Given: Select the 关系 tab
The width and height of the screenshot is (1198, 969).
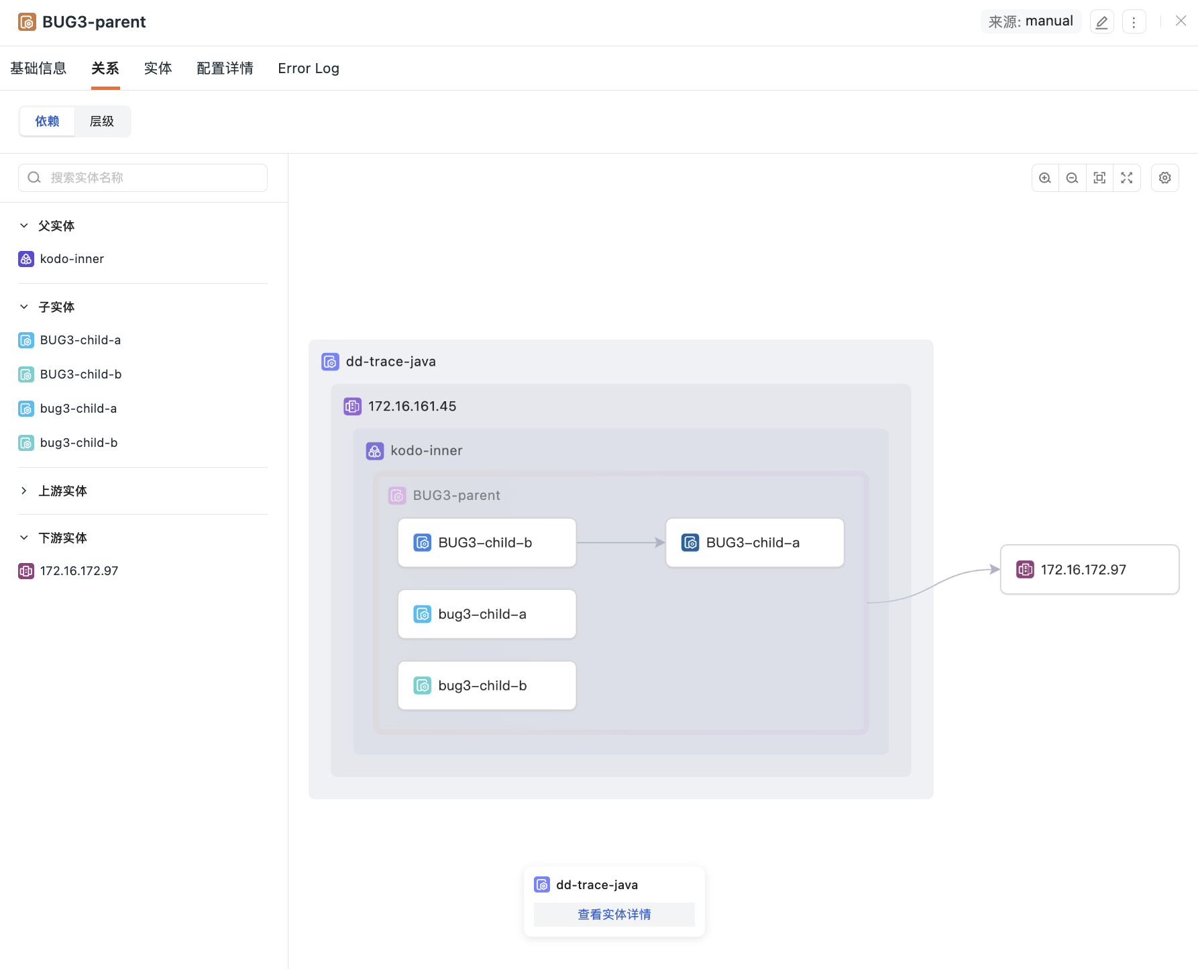Looking at the screenshot, I should (x=105, y=68).
